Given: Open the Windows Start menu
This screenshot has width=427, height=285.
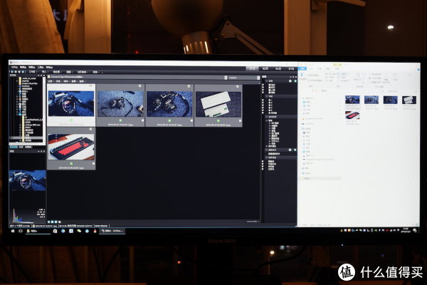Looking at the screenshot, I should (13, 231).
